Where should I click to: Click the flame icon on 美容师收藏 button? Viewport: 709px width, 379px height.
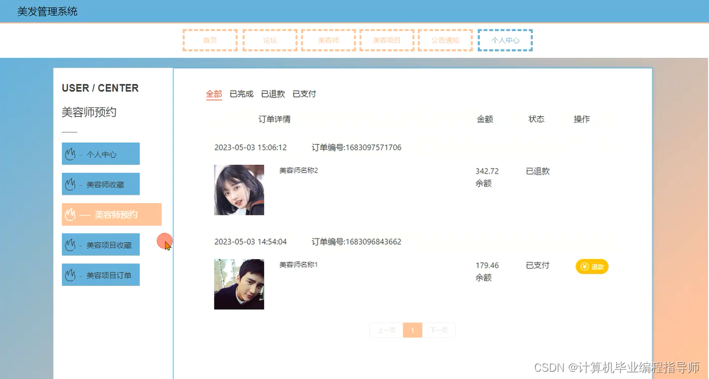click(70, 184)
